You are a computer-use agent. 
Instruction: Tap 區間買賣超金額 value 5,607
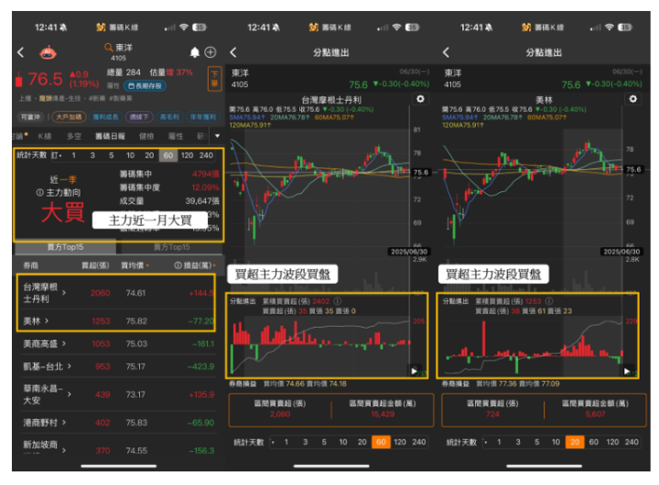click(595, 414)
